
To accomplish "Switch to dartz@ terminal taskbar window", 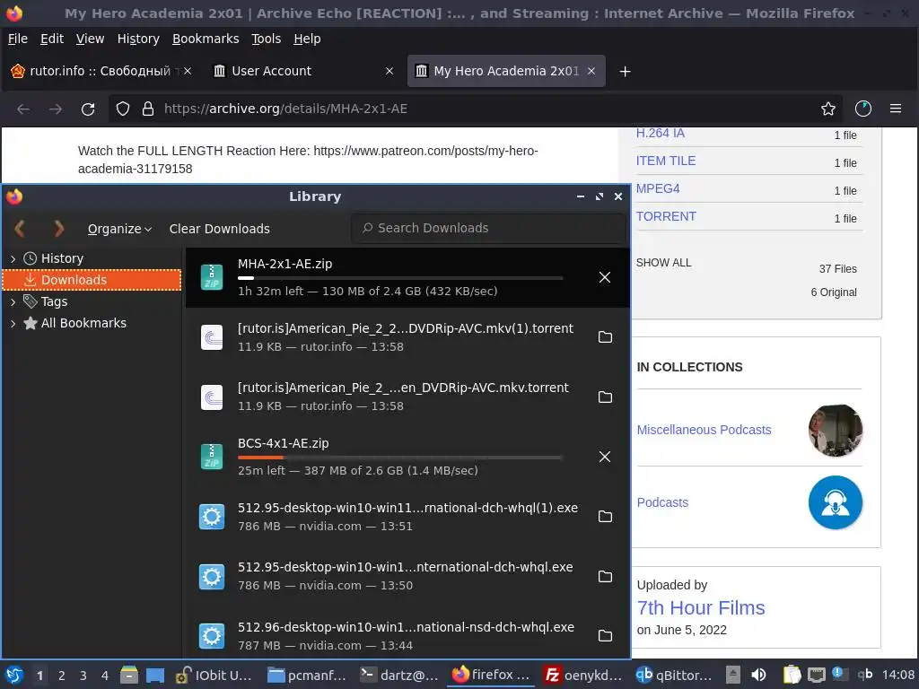I will (399, 675).
